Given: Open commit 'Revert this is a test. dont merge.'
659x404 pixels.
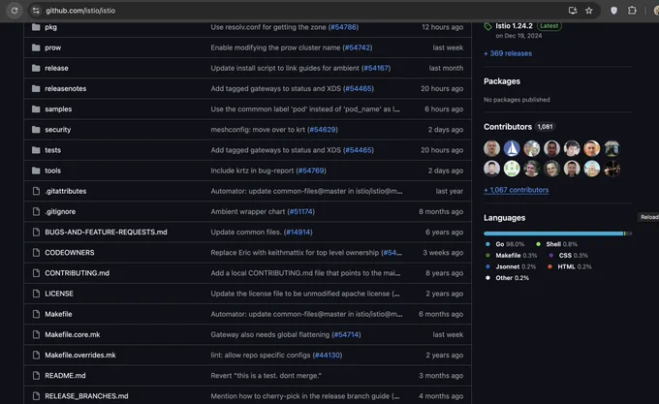Looking at the screenshot, I should pos(267,376).
